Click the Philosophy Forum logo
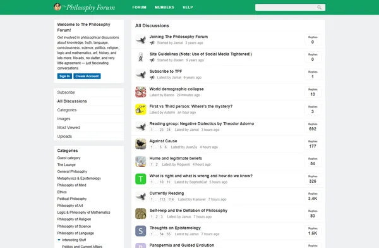The width and height of the screenshot is (379, 248). 85,7
